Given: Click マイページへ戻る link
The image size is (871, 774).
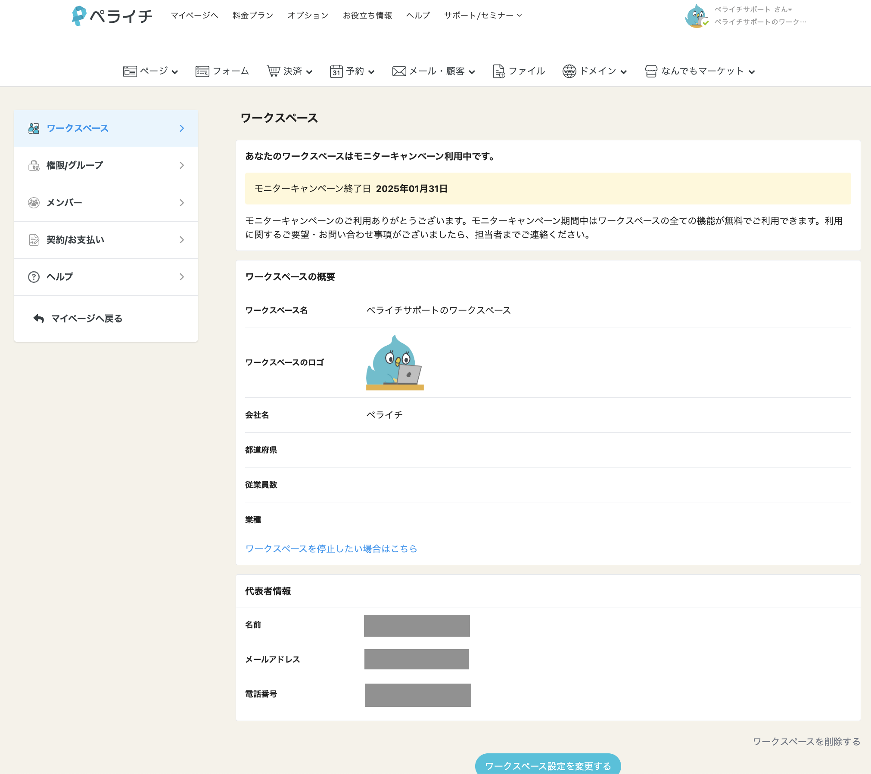Looking at the screenshot, I should 87,319.
